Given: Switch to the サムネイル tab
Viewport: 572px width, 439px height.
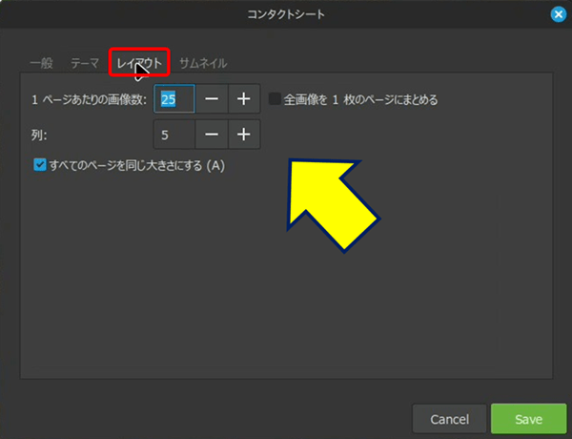Looking at the screenshot, I should 203,63.
